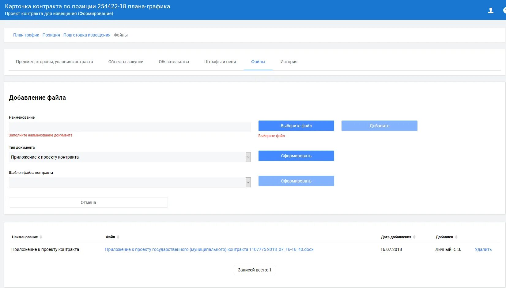
Task: Click the Личный К. З. cell
Action: tap(448, 249)
